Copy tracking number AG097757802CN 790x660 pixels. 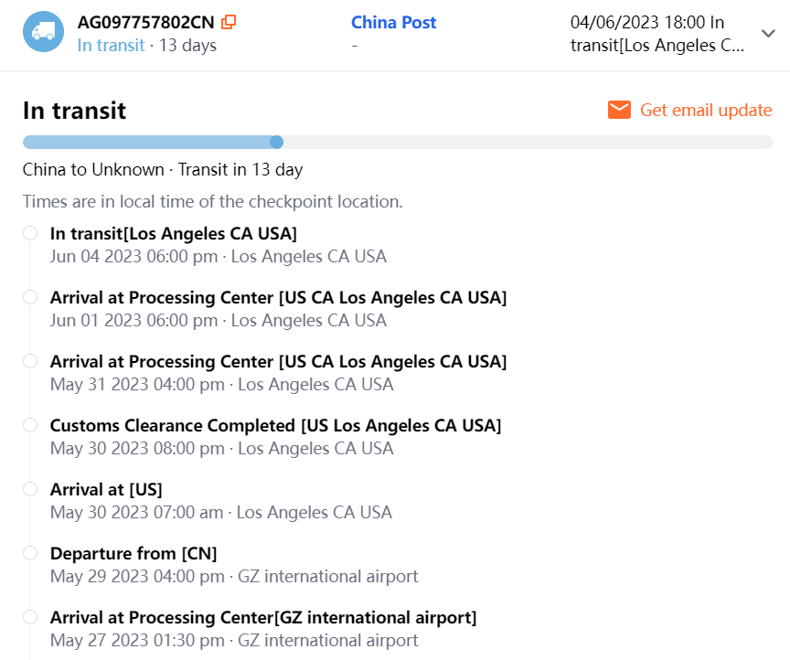tap(229, 22)
